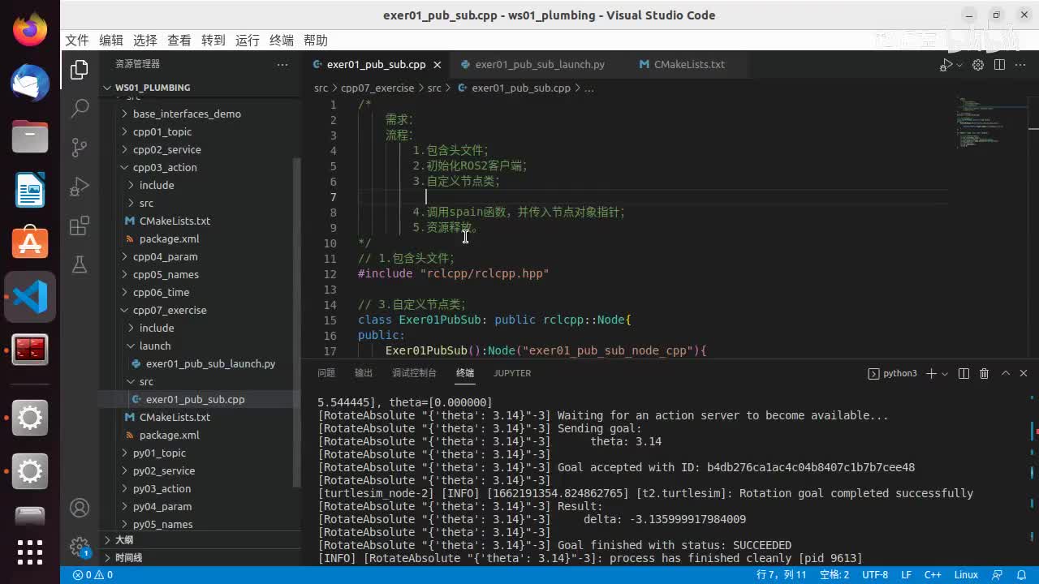This screenshot has height=584, width=1039.
Task: Open Thunderbird mail from the dock
Action: click(x=30, y=83)
